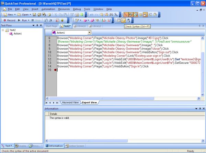Click the Replace text icon

coord(116,14)
